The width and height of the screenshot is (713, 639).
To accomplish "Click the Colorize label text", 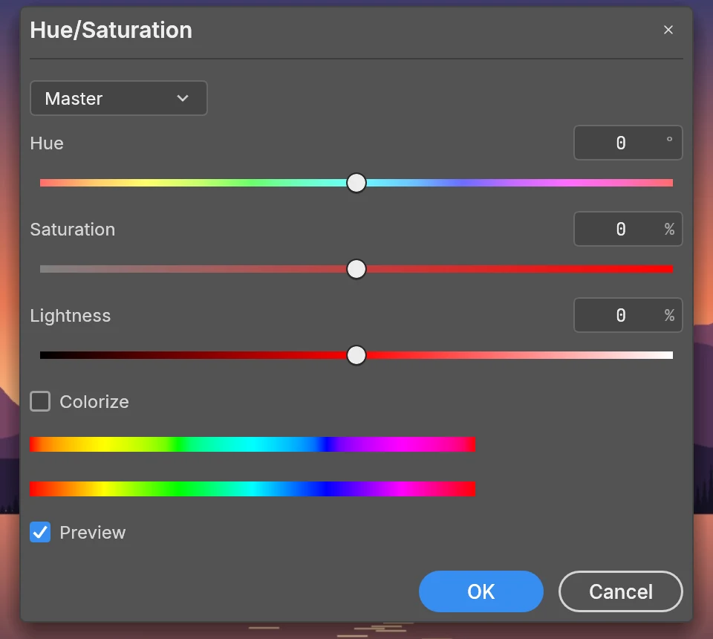I will [x=94, y=402].
